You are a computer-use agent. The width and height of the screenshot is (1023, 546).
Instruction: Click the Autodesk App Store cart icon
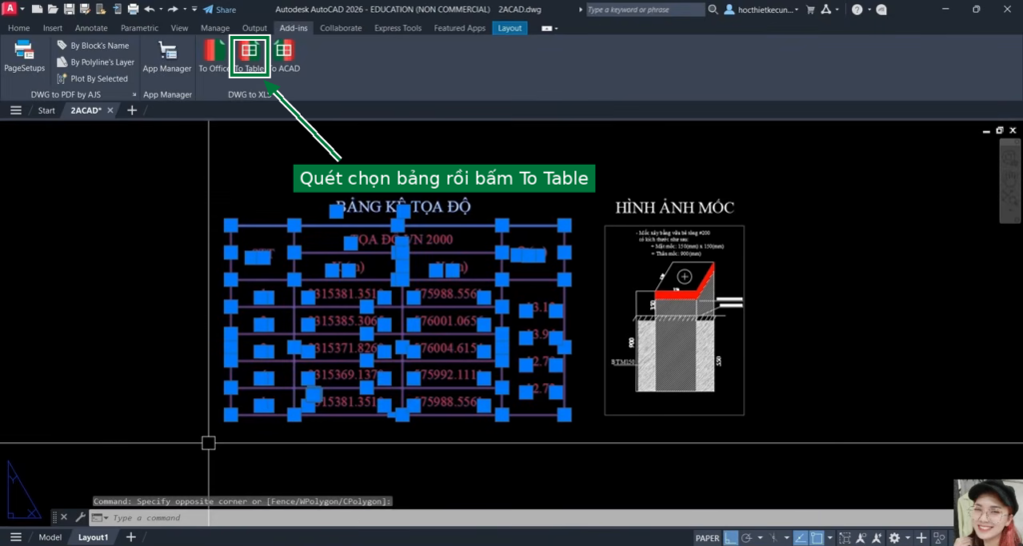(x=810, y=10)
